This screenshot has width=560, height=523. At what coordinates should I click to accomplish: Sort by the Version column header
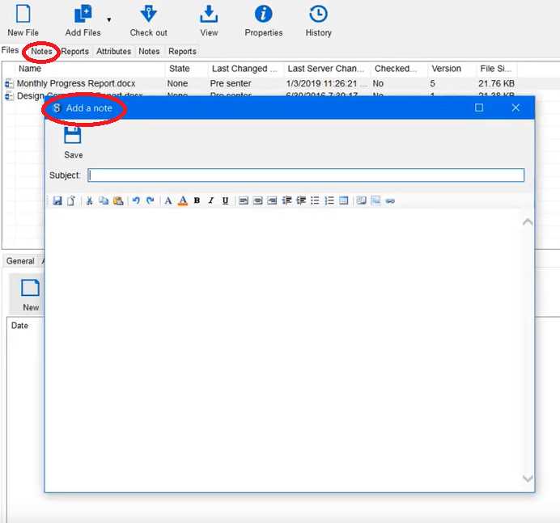(447, 69)
